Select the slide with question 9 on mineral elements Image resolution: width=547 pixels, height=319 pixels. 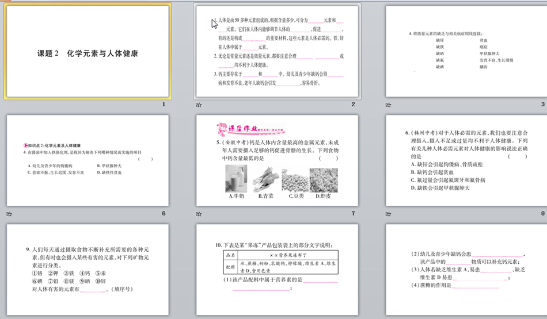pyautogui.click(x=88, y=270)
